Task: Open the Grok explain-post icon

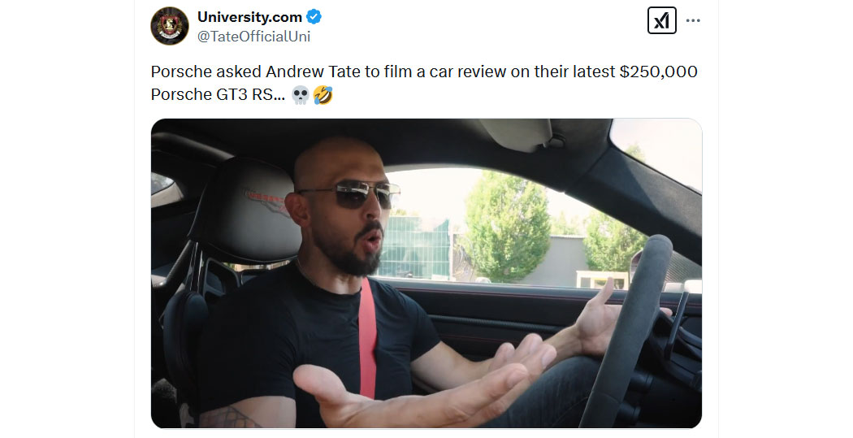Action: click(661, 20)
